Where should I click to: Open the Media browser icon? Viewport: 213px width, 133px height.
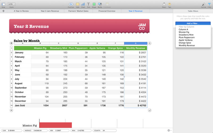pos(100,4)
